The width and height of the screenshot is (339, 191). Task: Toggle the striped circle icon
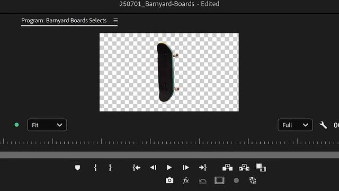[x=253, y=180]
